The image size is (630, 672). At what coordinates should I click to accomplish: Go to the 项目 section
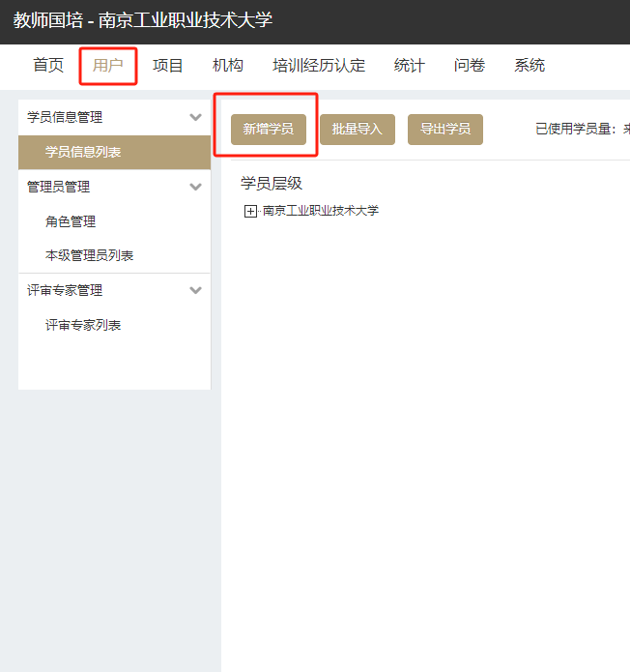[168, 66]
